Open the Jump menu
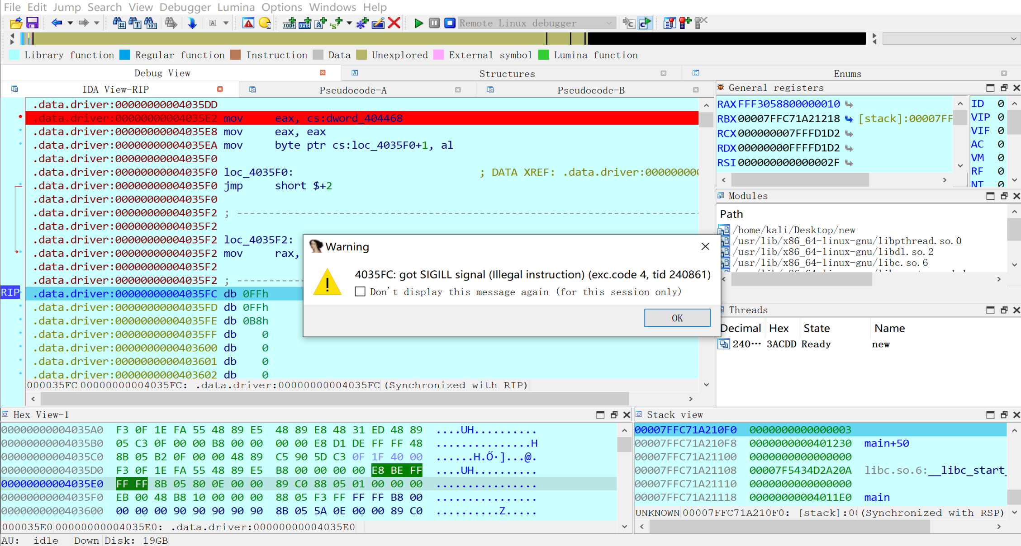The height and width of the screenshot is (546, 1021). [x=67, y=7]
